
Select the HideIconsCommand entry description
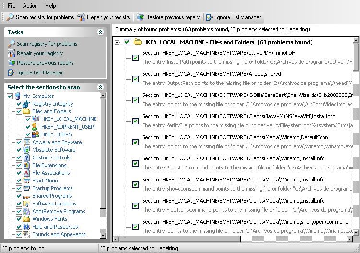point(248,210)
